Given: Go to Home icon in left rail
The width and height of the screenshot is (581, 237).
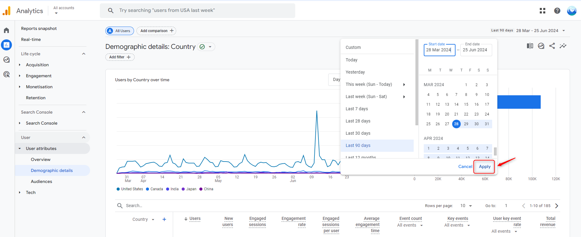Looking at the screenshot, I should tap(6, 30).
